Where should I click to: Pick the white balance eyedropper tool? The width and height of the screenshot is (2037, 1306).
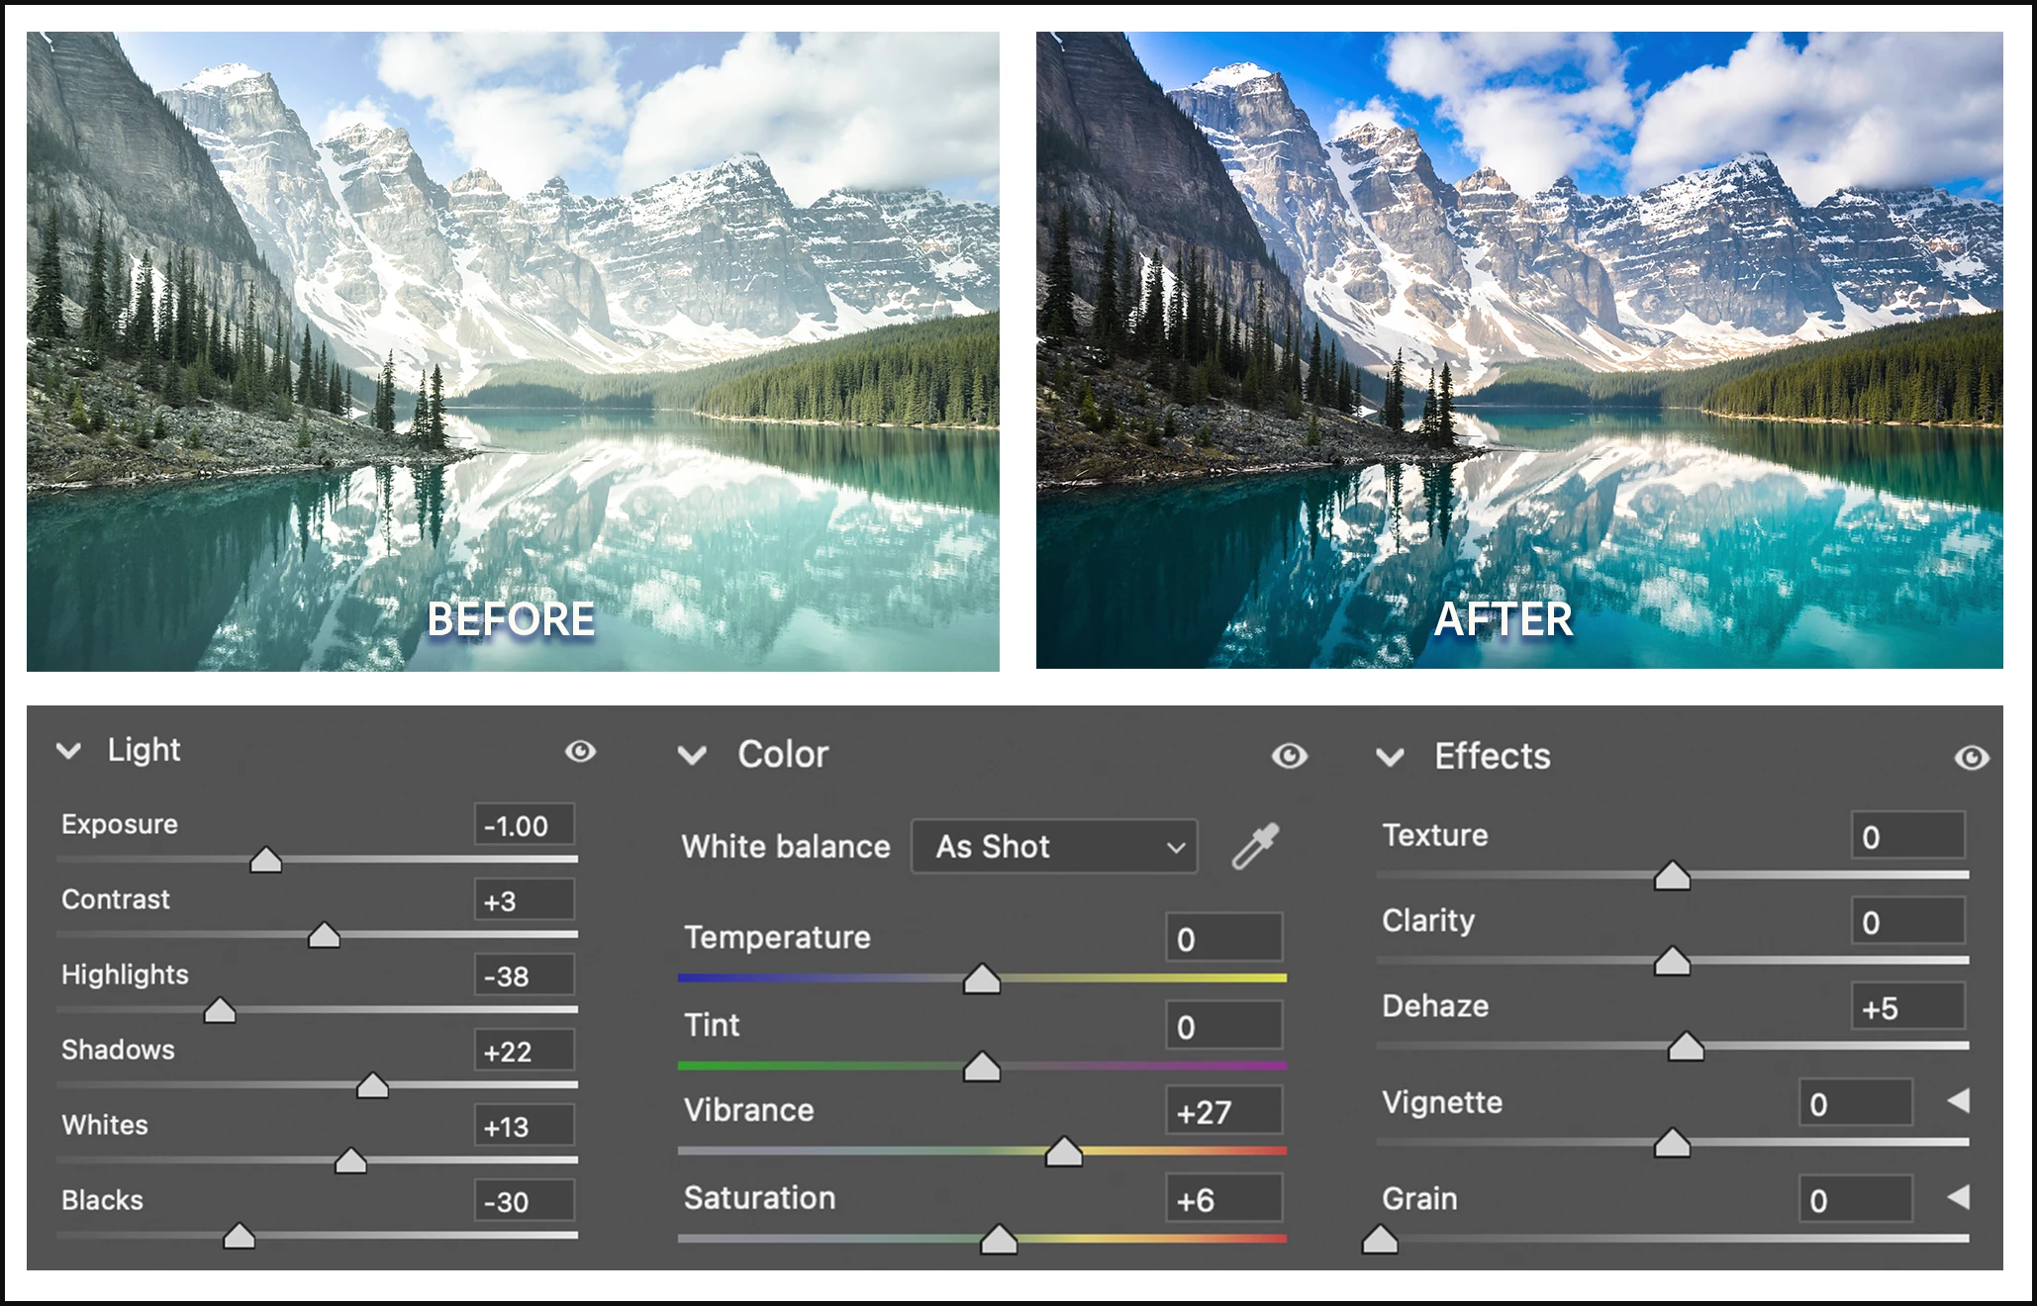1255,847
